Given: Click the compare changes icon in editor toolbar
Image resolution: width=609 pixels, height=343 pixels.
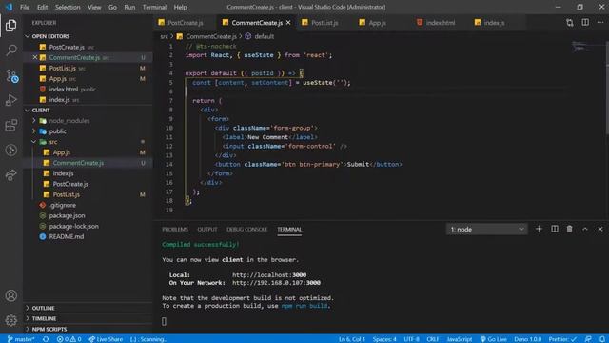Looking at the screenshot, I should 569,23.
